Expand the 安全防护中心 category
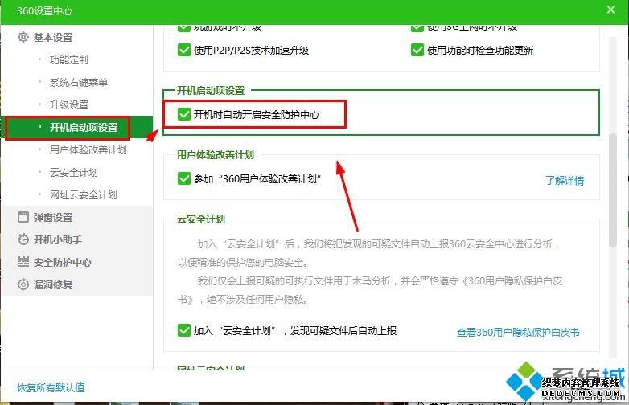Viewport: 629px width, 405px height. [62, 262]
